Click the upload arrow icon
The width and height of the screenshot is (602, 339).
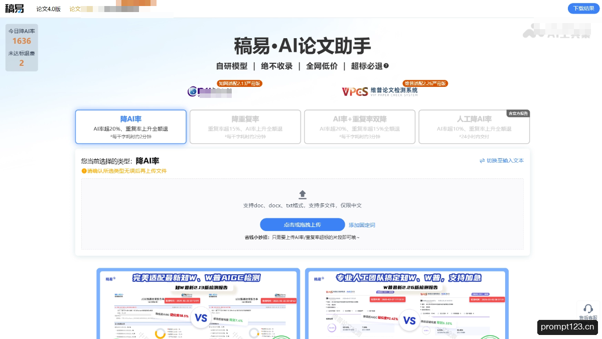click(x=303, y=194)
